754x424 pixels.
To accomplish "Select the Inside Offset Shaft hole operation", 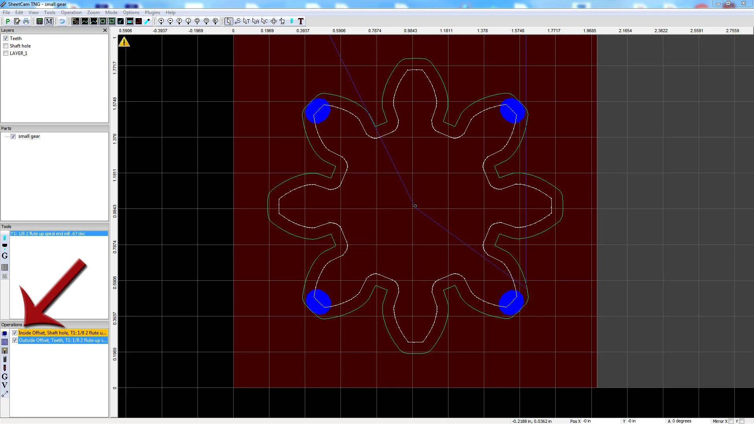I will point(62,333).
